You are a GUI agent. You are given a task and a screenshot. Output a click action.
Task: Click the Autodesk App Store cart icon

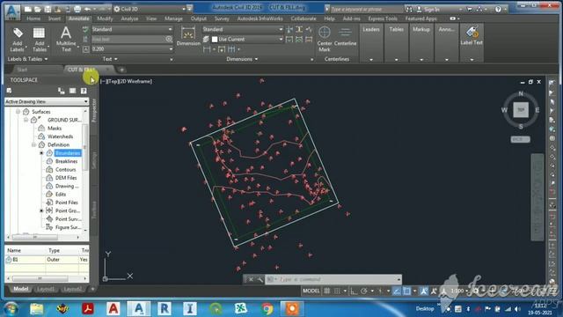469,9
